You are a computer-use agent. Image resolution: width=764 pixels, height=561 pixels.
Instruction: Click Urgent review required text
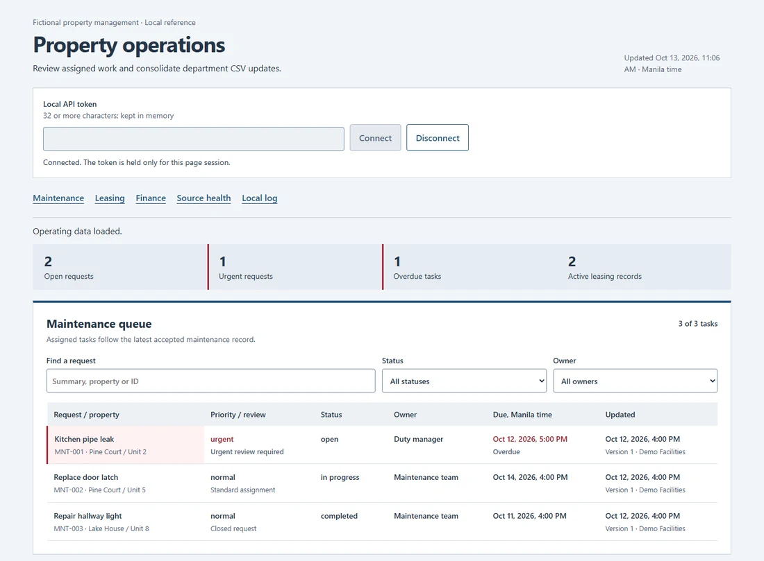(x=247, y=451)
